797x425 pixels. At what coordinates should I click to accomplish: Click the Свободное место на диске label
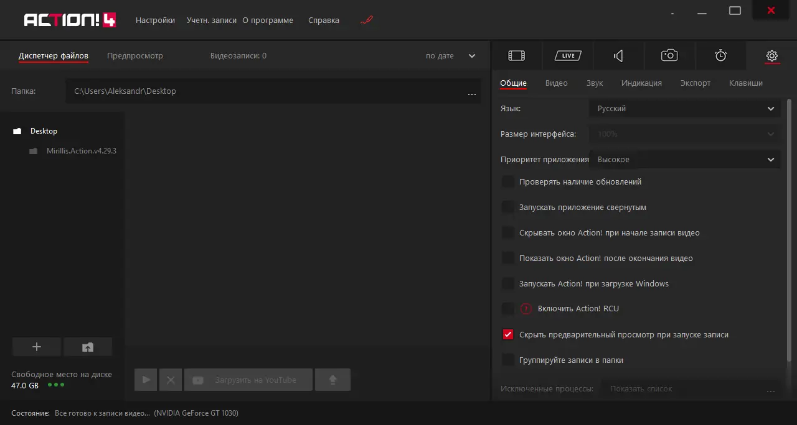(62, 375)
